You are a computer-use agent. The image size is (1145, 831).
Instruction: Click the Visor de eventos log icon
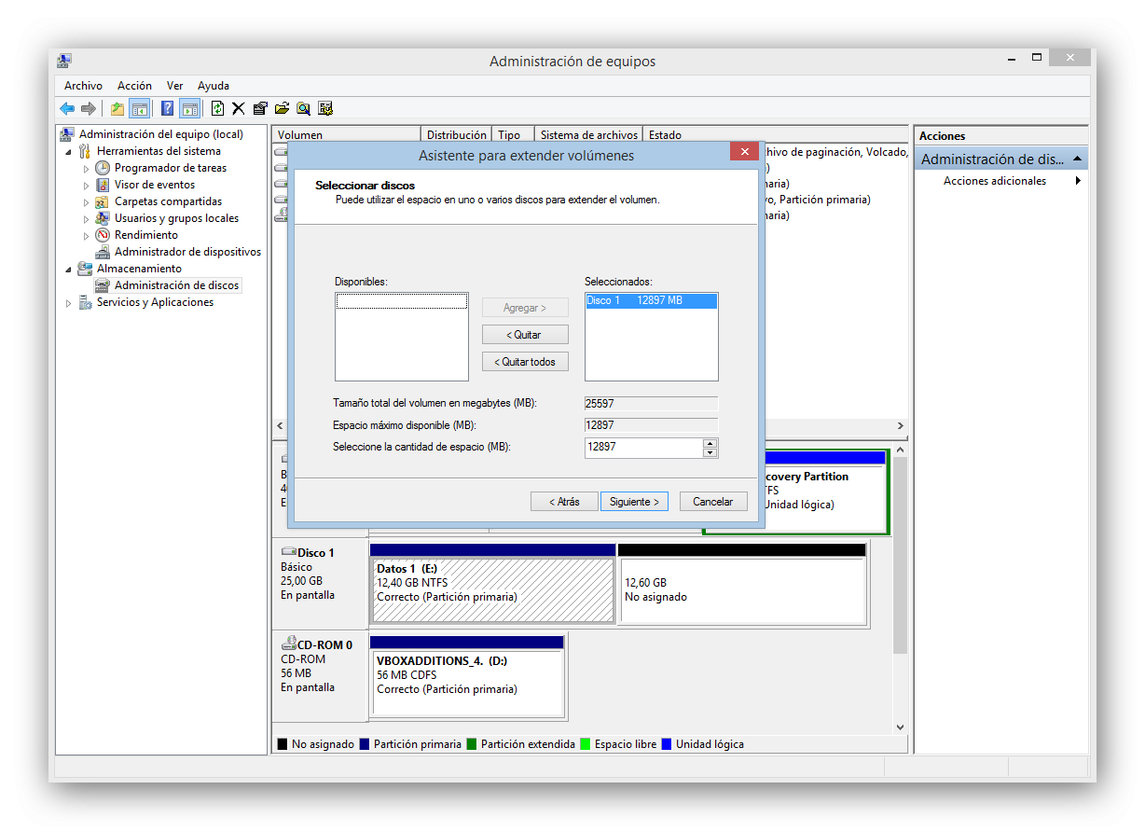coord(103,185)
